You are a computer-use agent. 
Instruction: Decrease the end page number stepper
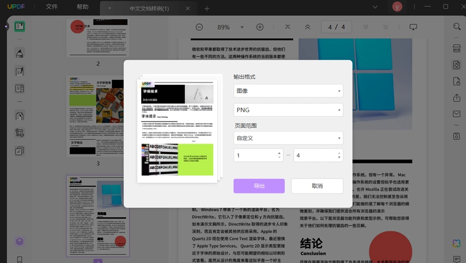click(x=339, y=158)
